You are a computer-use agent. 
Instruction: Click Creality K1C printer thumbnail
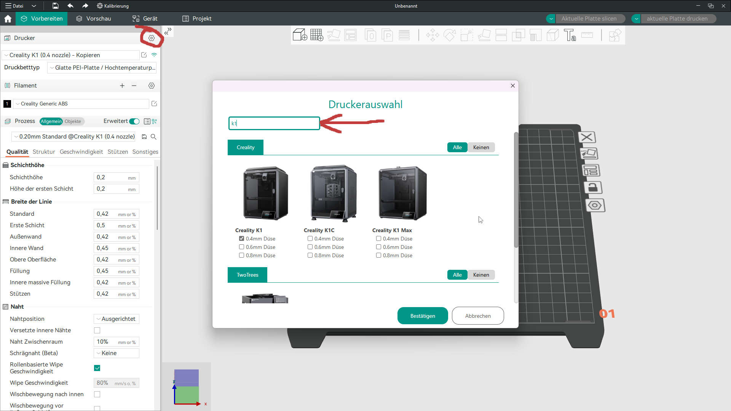[334, 193]
